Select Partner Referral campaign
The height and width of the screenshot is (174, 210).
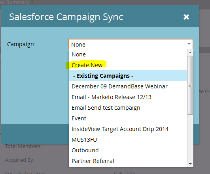(x=128, y=161)
